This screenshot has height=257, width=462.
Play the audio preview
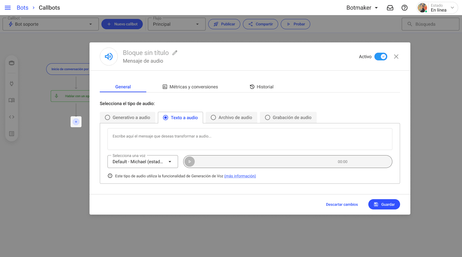click(190, 162)
